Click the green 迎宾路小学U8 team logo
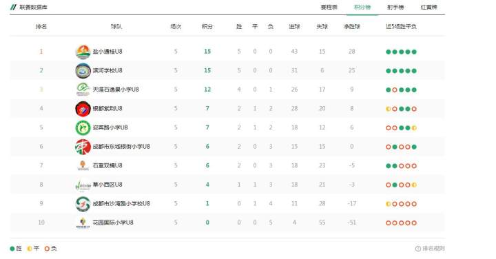The image size is (496, 259). point(83,127)
